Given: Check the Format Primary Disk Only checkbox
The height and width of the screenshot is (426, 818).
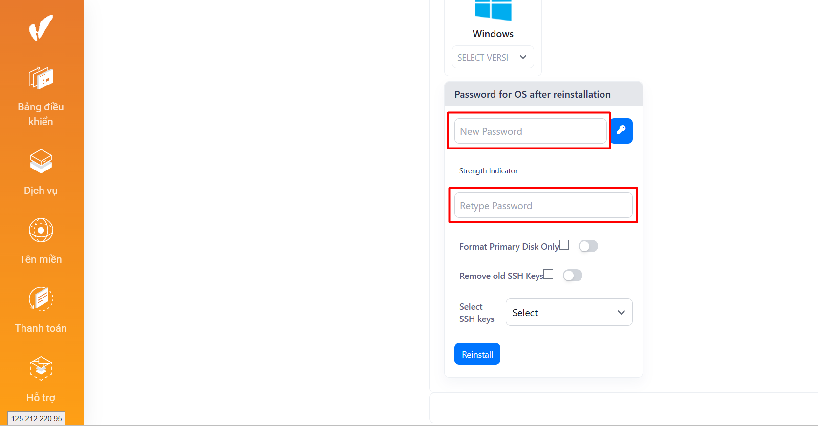Looking at the screenshot, I should pos(564,245).
